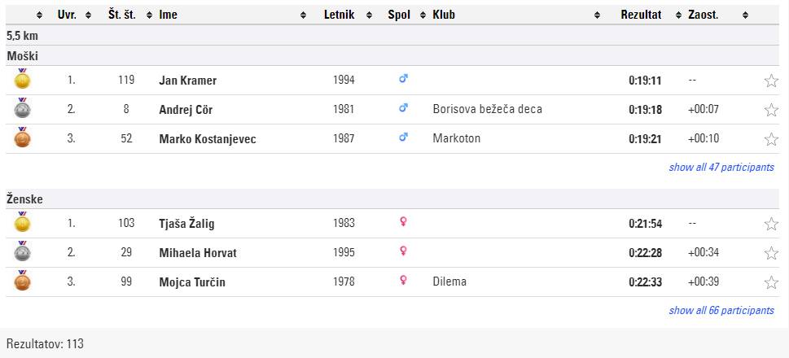This screenshot has height=358, width=789.
Task: Click male gender icon in Jan Kramer row
Action: click(402, 80)
